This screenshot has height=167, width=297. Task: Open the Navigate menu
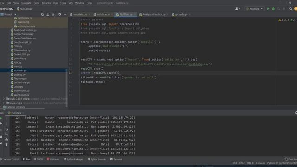click(x=26, y=3)
